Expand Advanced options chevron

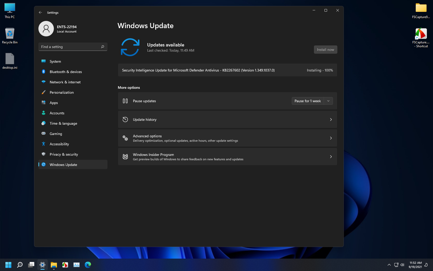(x=331, y=138)
